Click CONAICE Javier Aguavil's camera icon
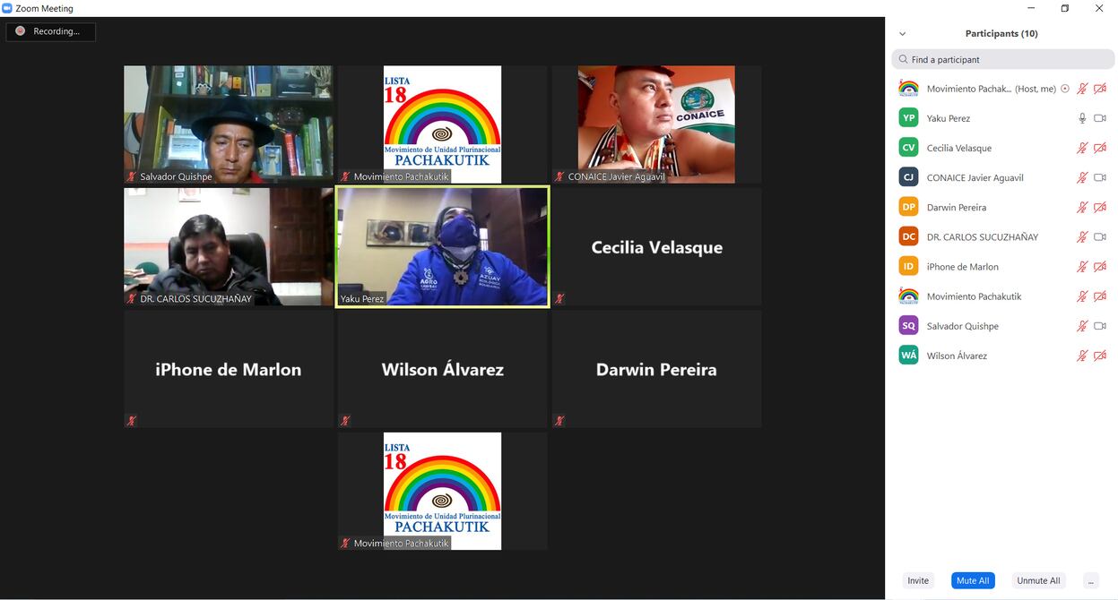 coord(1100,177)
